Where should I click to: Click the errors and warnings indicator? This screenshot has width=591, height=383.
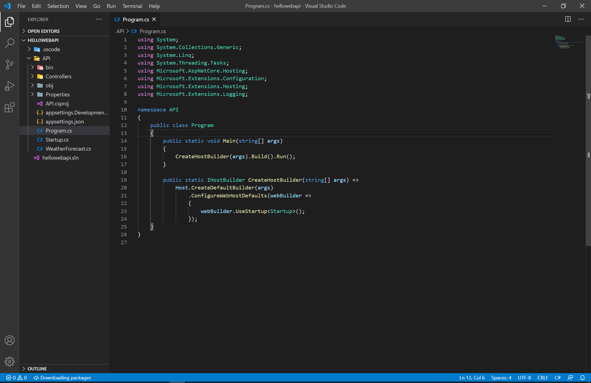point(16,378)
